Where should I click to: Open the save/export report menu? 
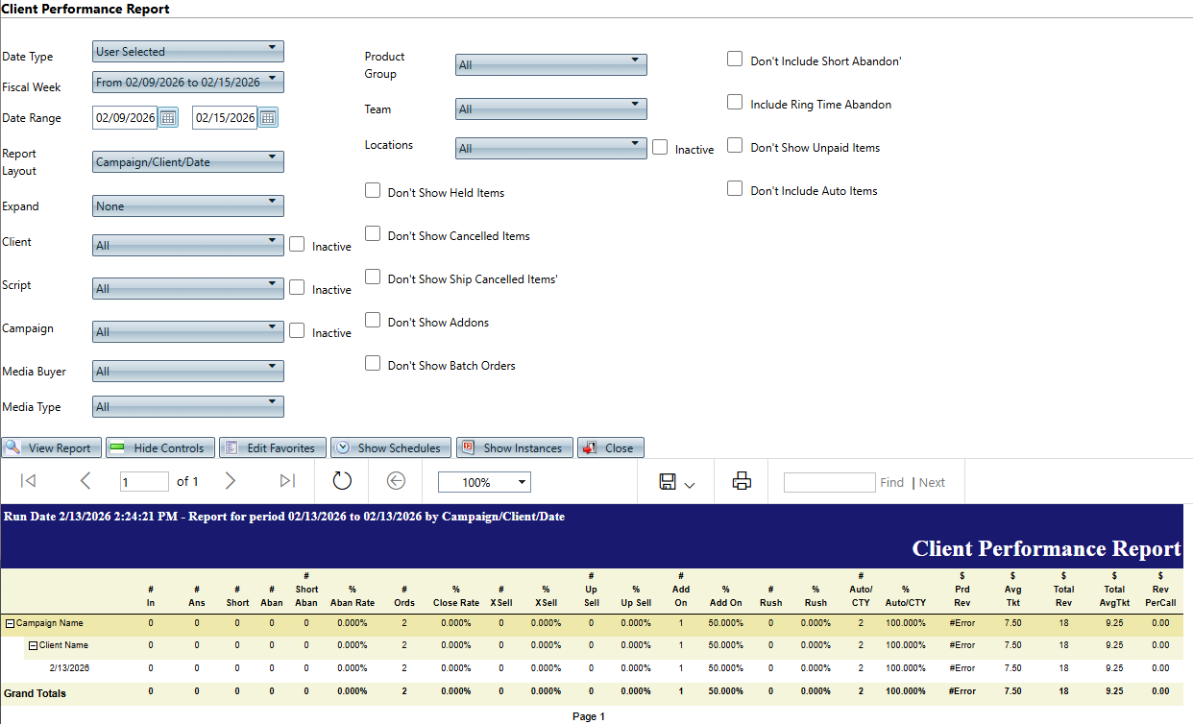(676, 482)
